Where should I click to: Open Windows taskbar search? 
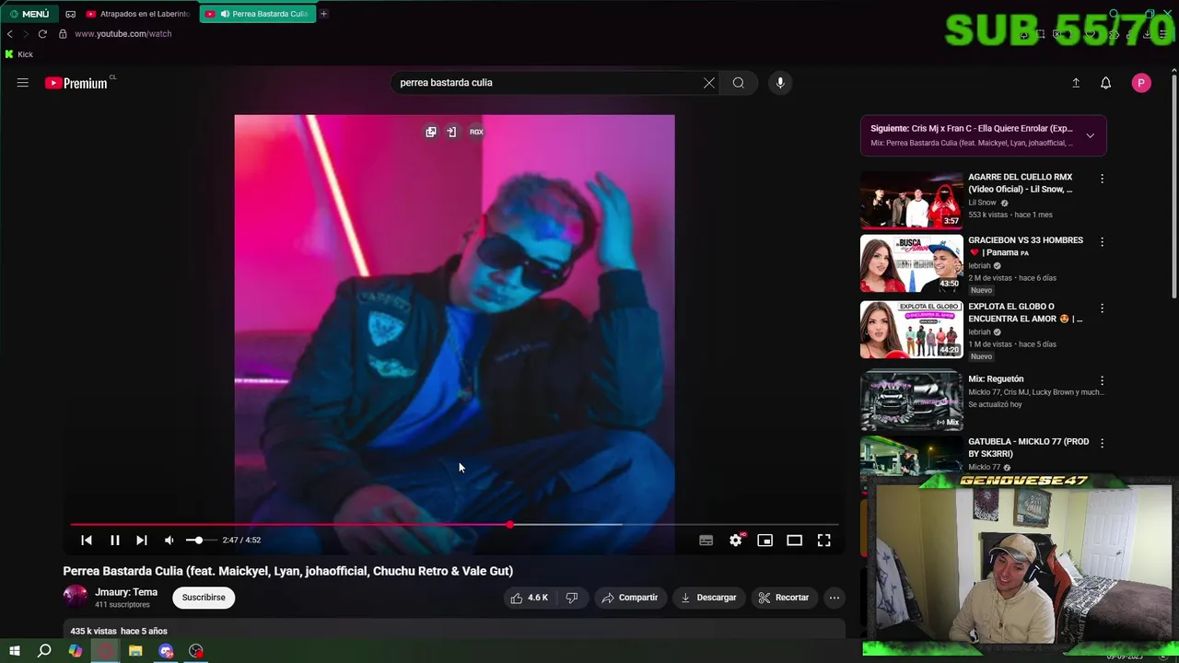point(44,651)
